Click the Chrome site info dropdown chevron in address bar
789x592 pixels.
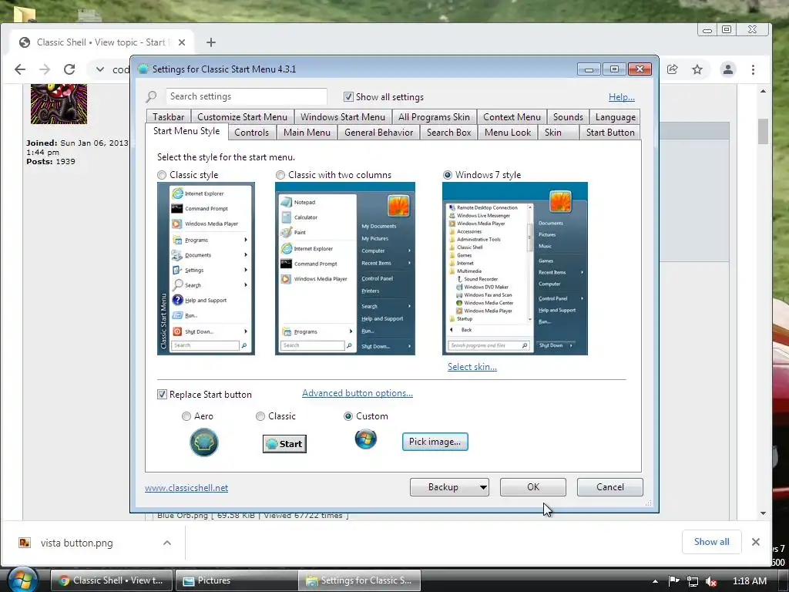tap(100, 69)
